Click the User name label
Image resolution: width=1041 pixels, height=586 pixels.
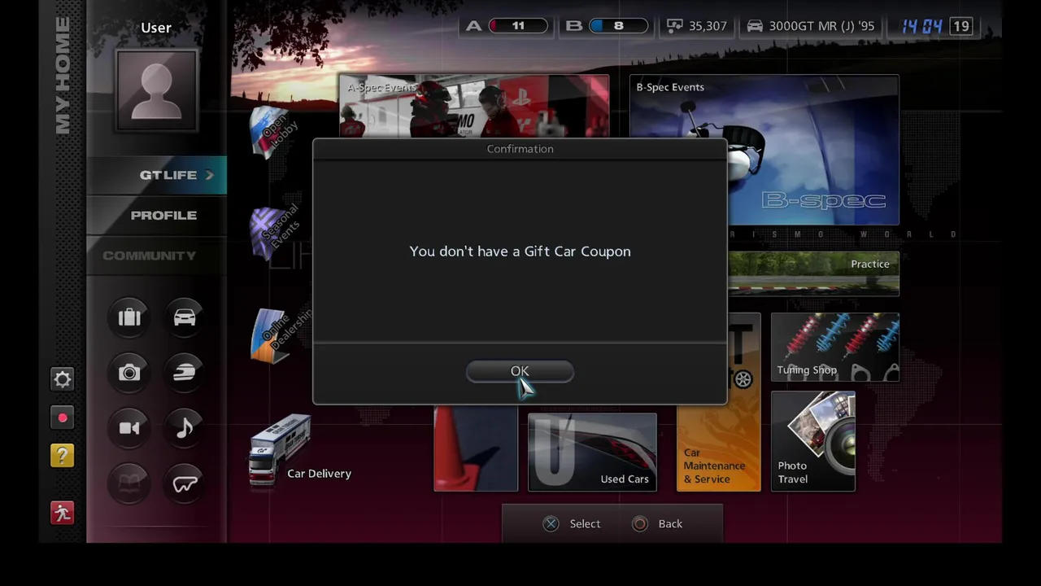coord(156,28)
